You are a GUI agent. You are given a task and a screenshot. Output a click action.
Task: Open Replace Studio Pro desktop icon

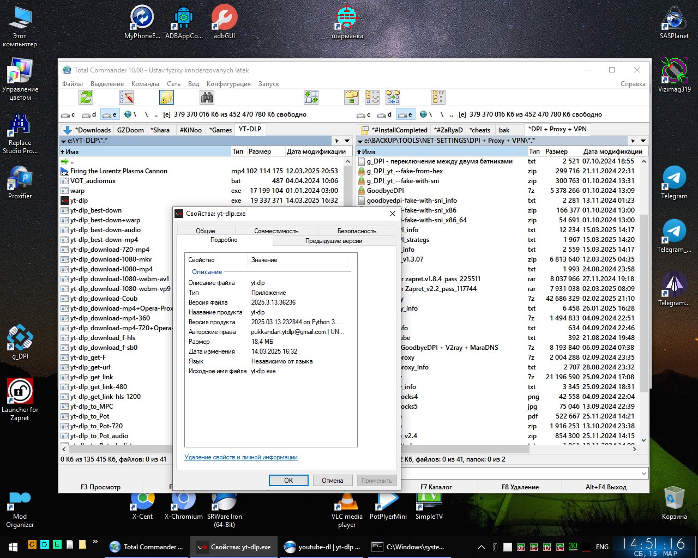[x=20, y=133]
